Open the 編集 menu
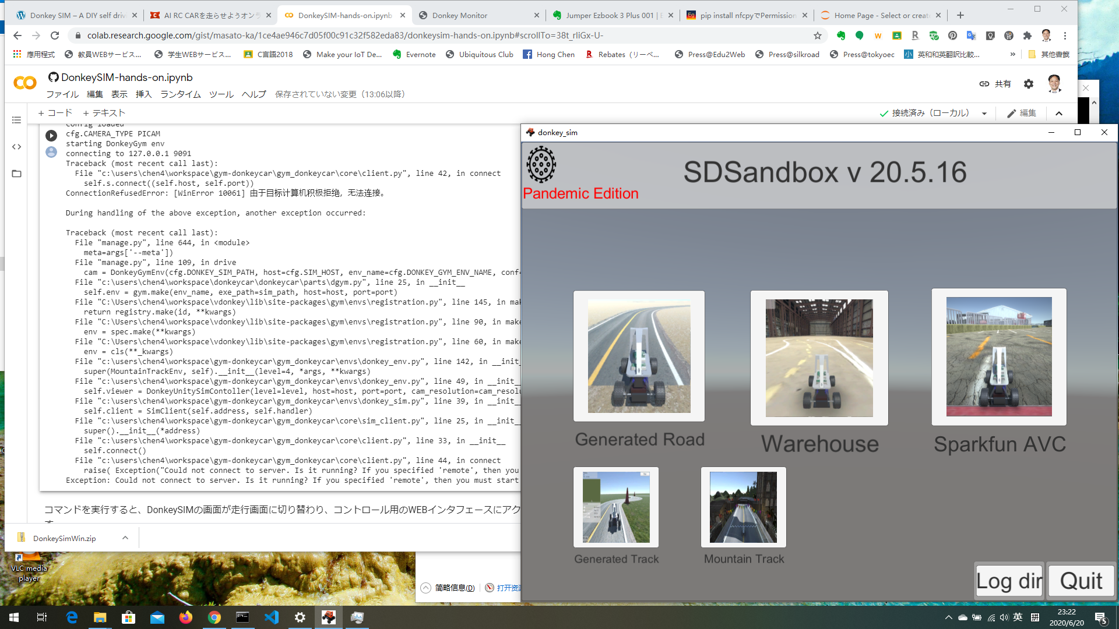The width and height of the screenshot is (1119, 629). click(x=95, y=94)
